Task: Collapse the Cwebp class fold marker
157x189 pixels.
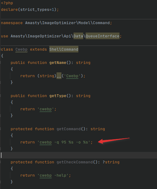Action: (x=0, y=49)
